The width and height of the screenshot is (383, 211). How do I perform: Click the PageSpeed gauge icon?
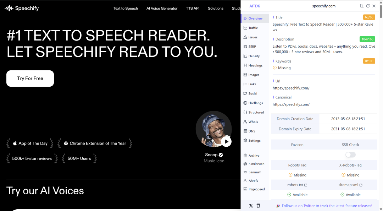pos(245,189)
